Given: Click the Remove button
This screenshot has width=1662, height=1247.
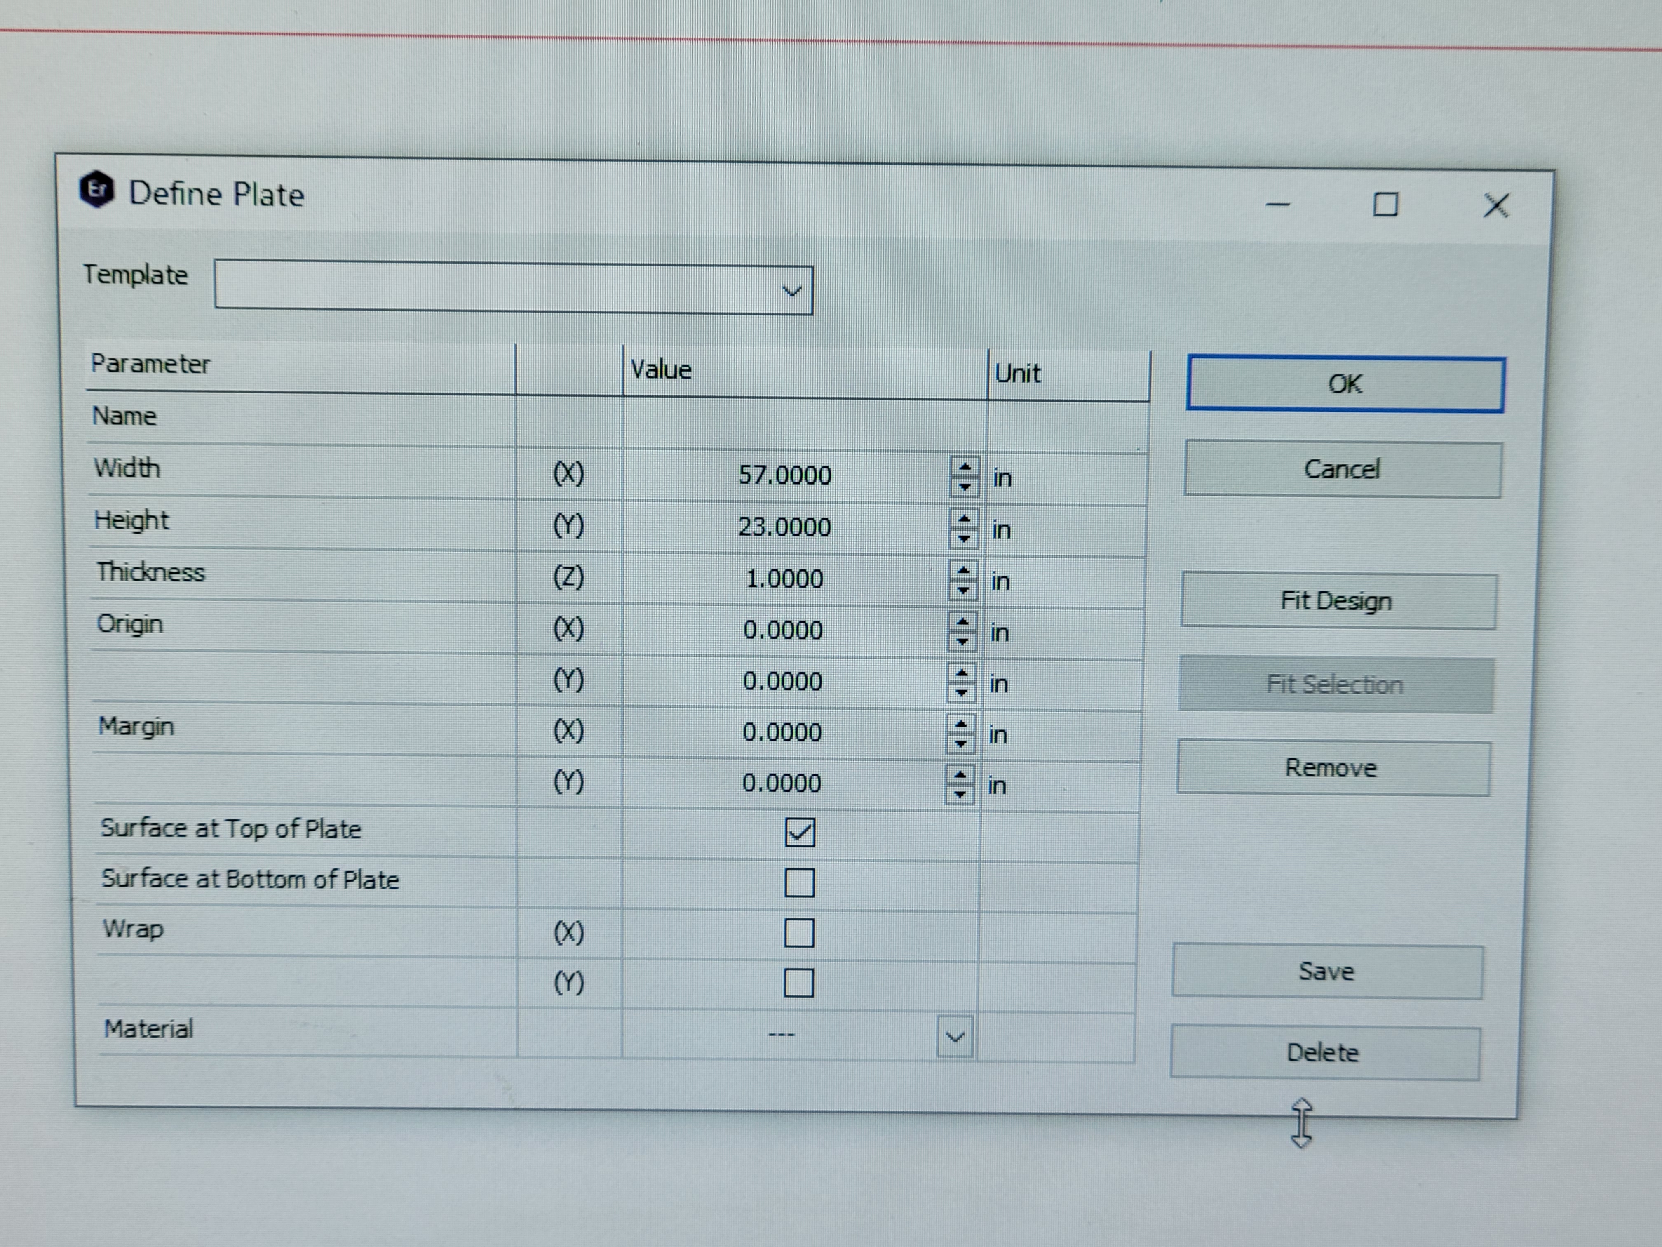Looking at the screenshot, I should pos(1333,767).
